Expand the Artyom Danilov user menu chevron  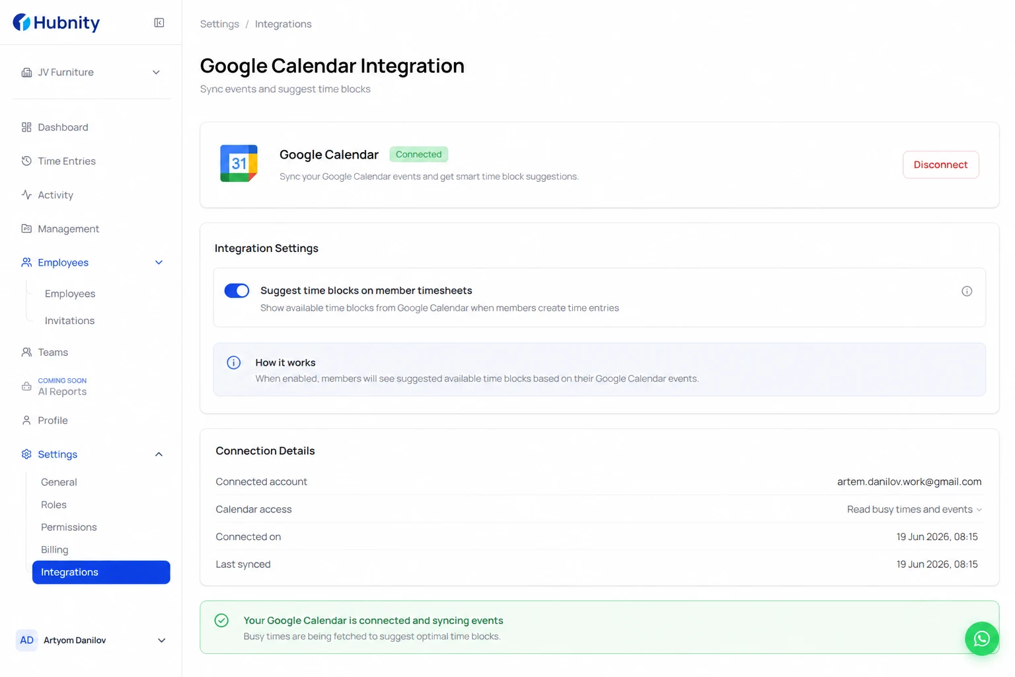[x=161, y=640]
